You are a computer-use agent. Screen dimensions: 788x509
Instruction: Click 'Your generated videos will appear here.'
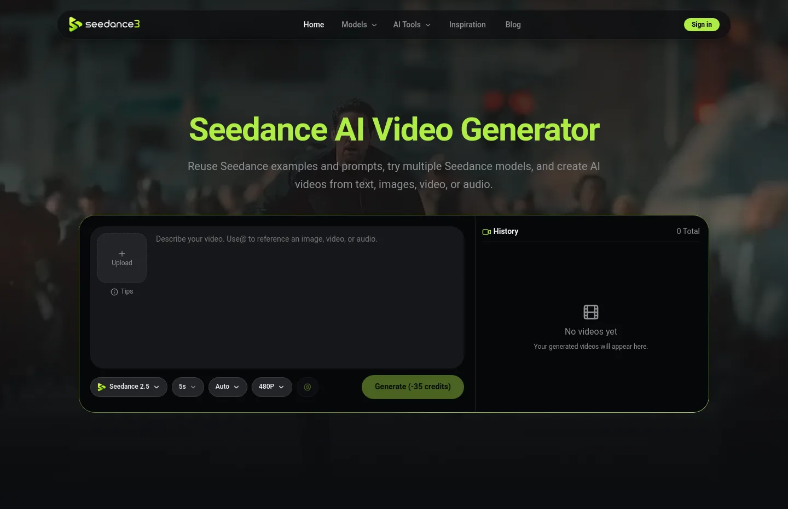click(x=591, y=347)
